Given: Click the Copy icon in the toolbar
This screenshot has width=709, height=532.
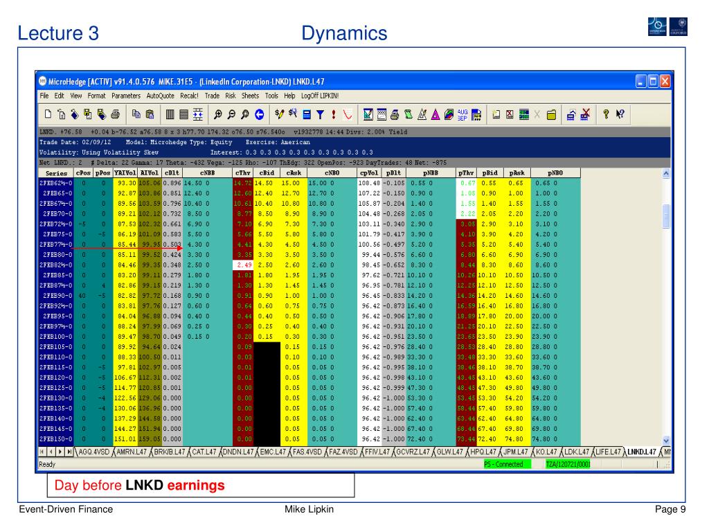Looking at the screenshot, I should [x=136, y=114].
